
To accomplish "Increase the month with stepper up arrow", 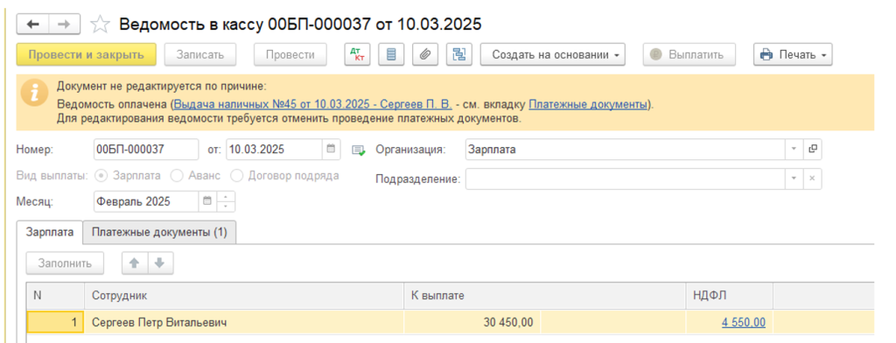I will pos(226,197).
